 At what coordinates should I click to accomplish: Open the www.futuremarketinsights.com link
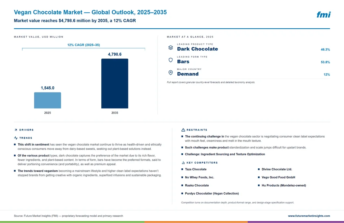tap(309, 216)
